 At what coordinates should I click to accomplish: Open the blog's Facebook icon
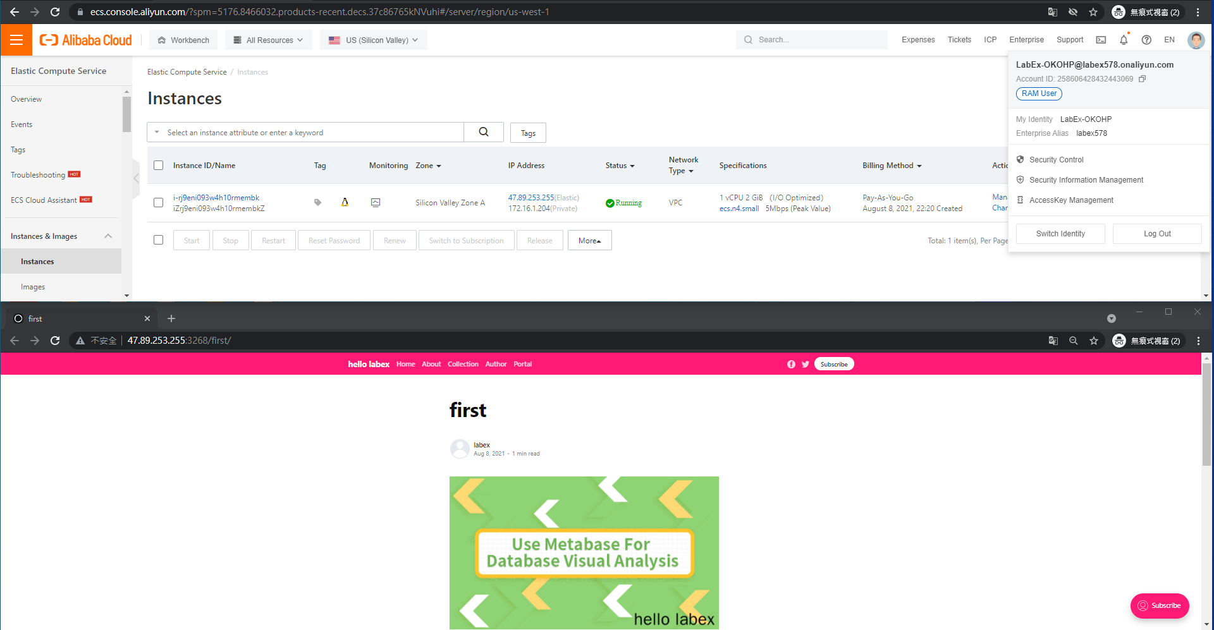(x=791, y=364)
